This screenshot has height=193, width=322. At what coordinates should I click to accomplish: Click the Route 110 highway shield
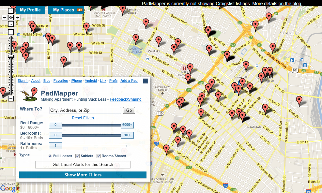160,113
